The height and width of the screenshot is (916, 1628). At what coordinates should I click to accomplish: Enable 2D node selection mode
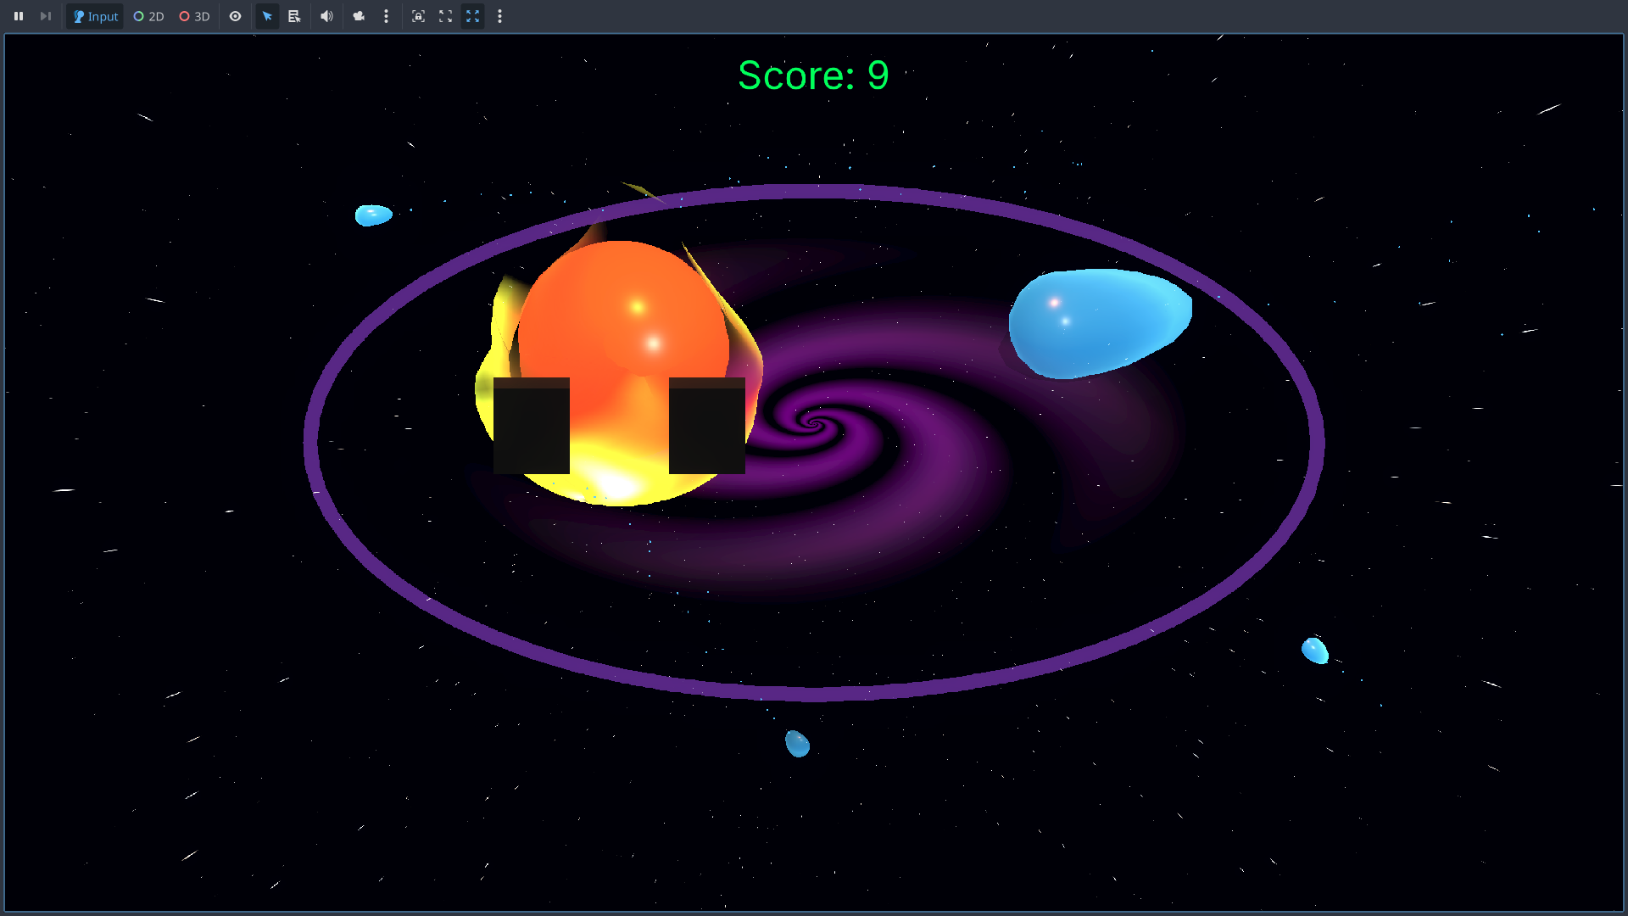[148, 16]
